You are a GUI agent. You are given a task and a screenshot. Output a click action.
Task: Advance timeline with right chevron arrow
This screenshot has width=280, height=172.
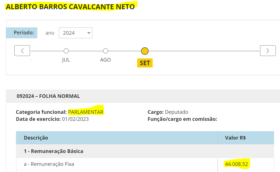[268, 51]
